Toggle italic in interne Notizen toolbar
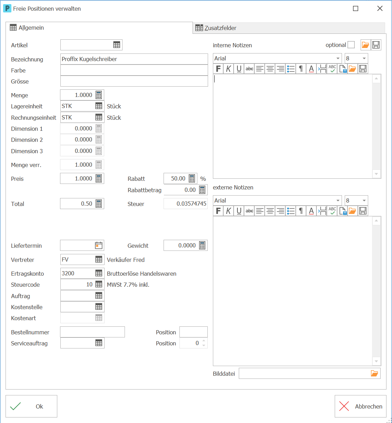 (x=228, y=69)
